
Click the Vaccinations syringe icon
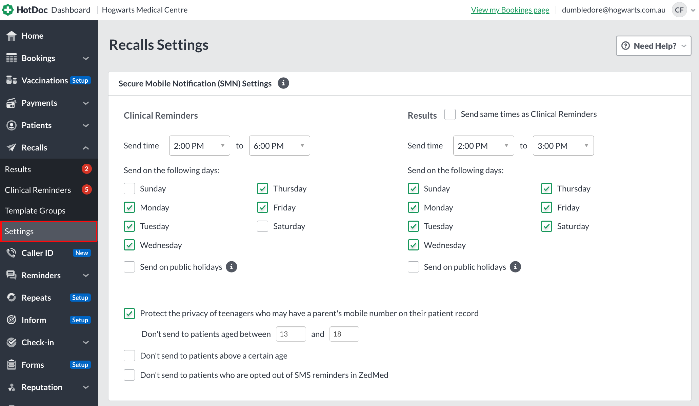tap(11, 80)
